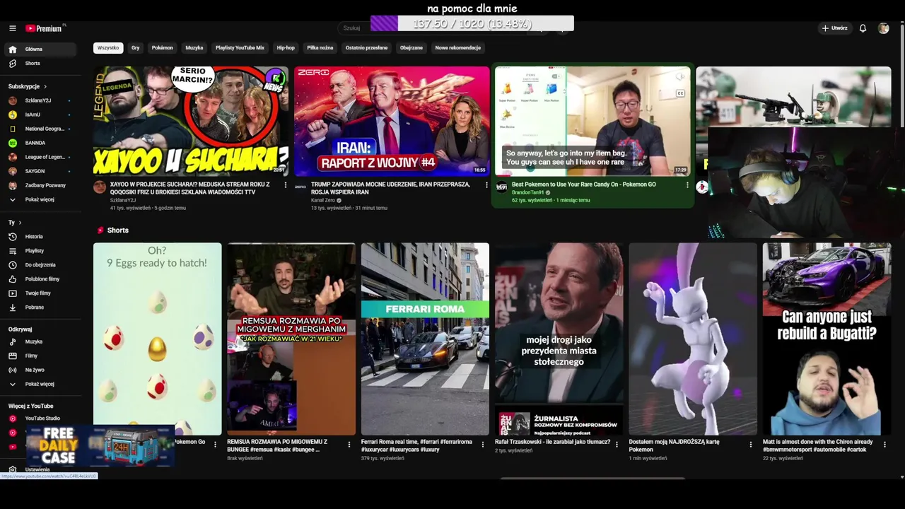Screen dimensions: 905x509
Task: Open options menu for Best Pokemon video
Action: point(687,185)
